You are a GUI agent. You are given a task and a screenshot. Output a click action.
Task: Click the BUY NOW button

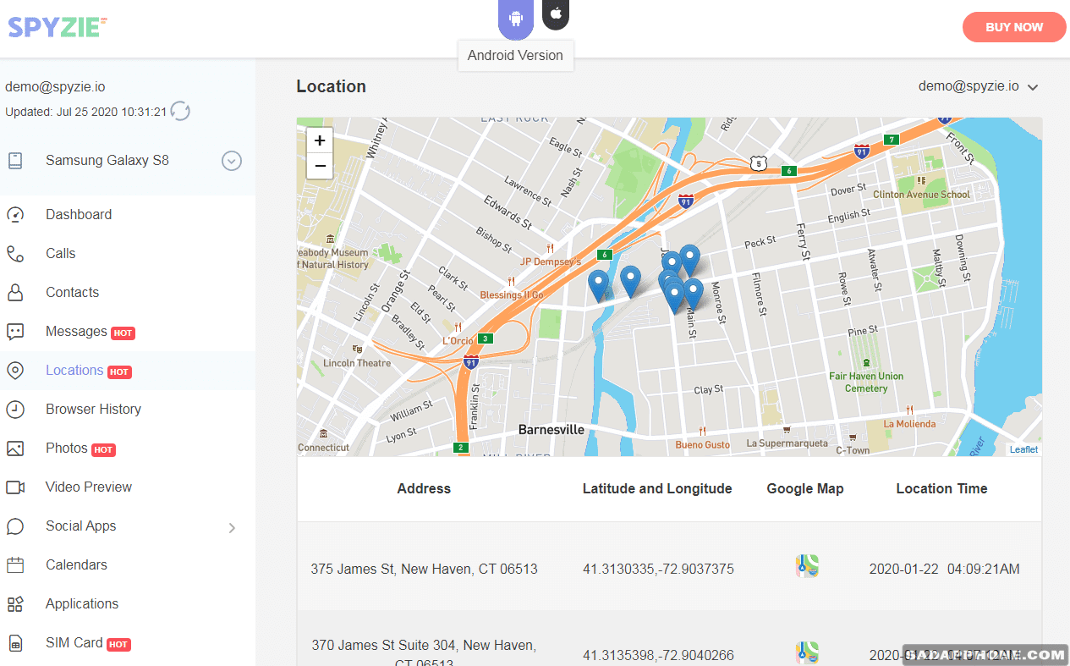click(x=1013, y=26)
